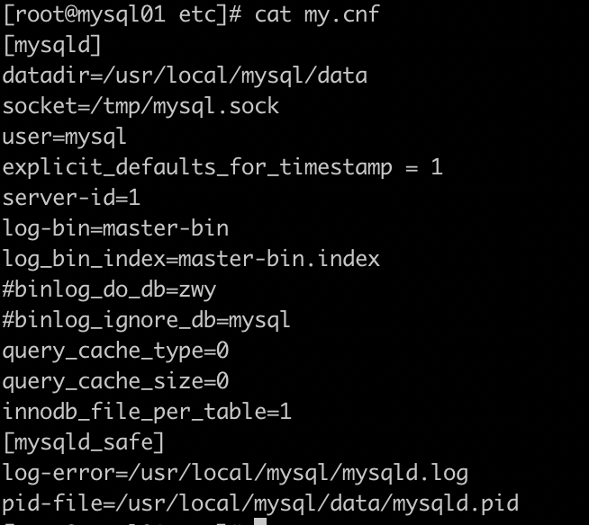Click the log_bin_index=master-bin.index line

(191, 259)
